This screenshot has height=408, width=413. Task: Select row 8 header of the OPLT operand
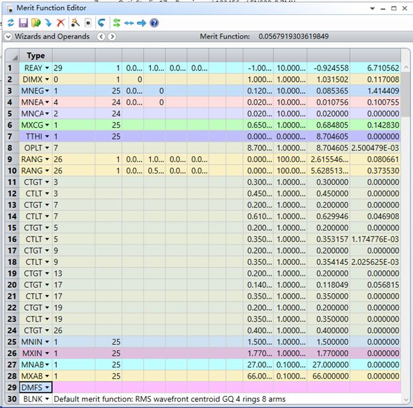[10, 148]
